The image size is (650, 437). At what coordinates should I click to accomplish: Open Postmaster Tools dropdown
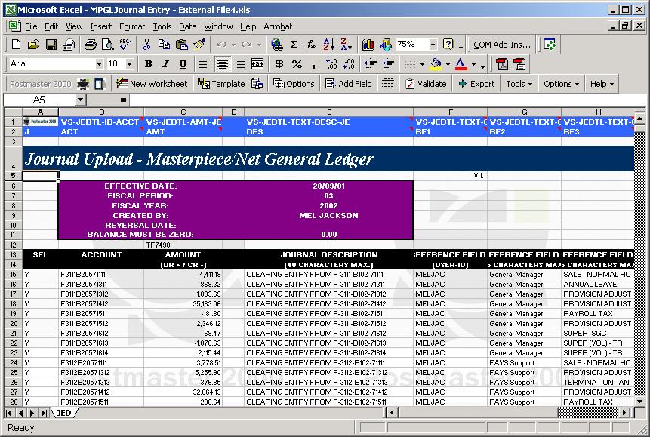coord(519,84)
